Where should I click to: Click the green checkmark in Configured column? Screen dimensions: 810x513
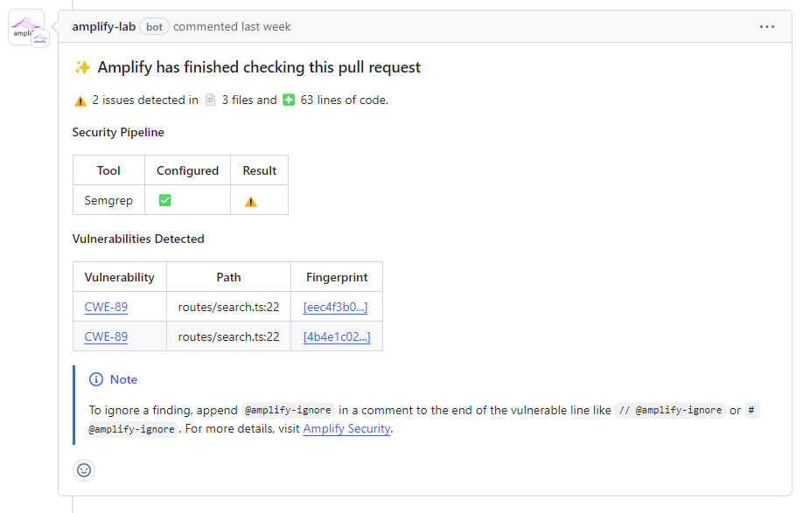coord(164,199)
